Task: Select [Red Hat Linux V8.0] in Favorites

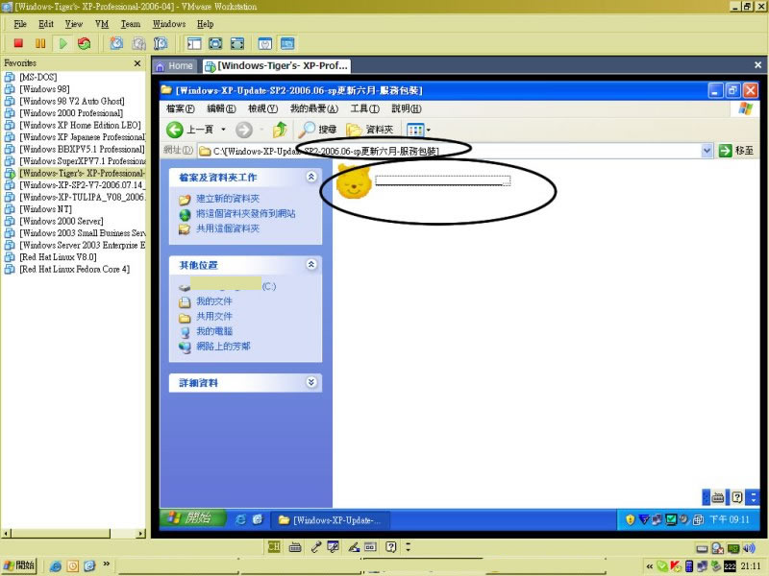Action: click(58, 257)
